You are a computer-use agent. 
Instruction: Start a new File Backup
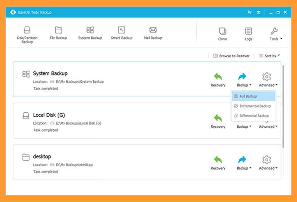pos(58,33)
